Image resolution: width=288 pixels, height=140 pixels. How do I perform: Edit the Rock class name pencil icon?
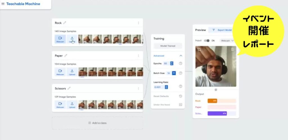click(65, 23)
